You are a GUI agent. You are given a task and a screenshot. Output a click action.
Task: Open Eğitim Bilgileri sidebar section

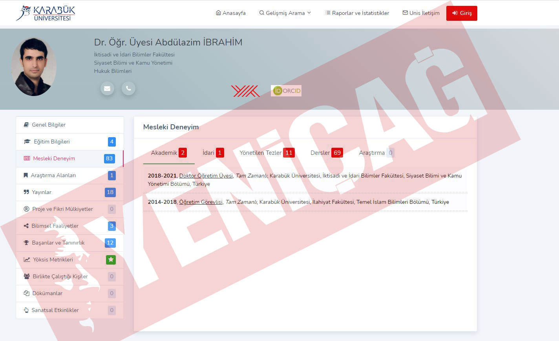point(70,141)
